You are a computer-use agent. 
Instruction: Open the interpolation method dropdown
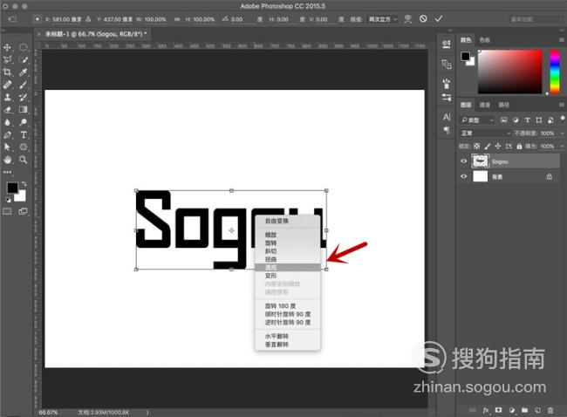point(383,19)
